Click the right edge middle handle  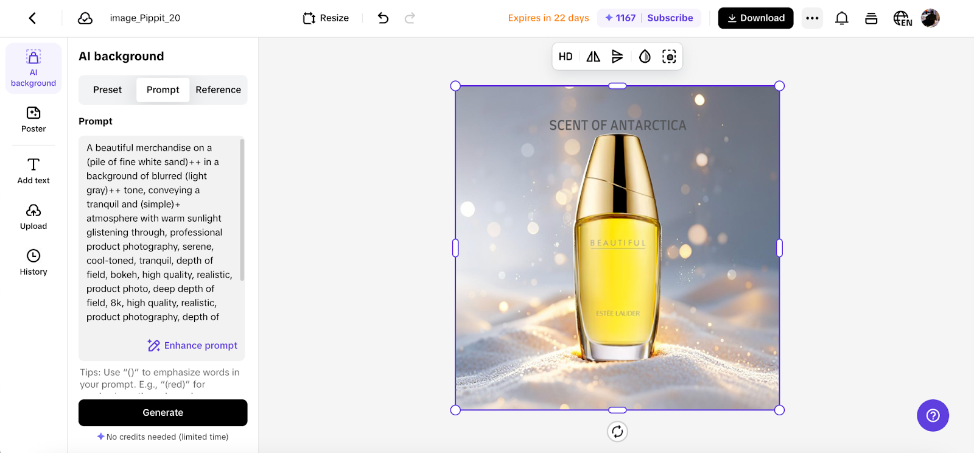[779, 248]
